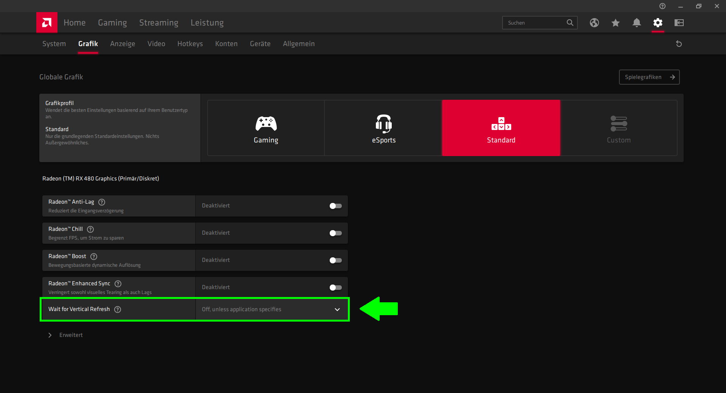This screenshot has width=726, height=393.
Task: Switch to the Hotkeys tab
Action: (190, 44)
